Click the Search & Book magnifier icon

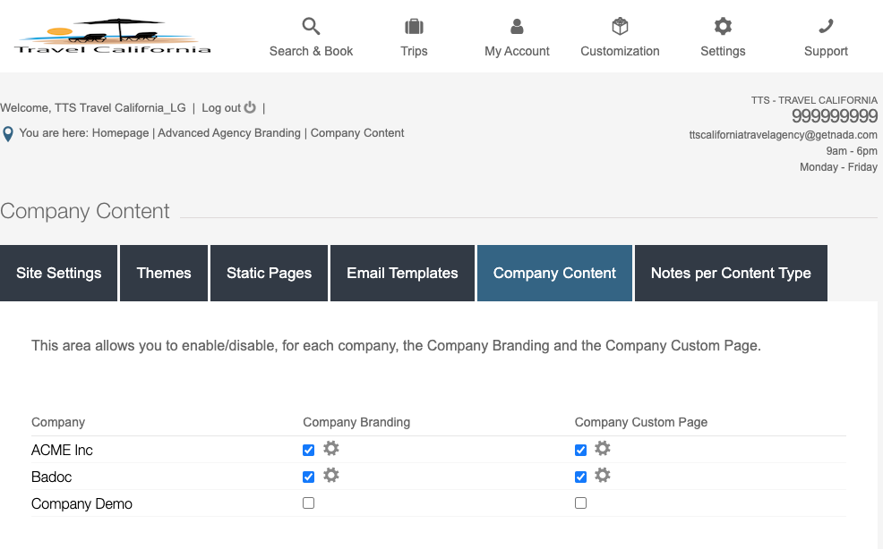point(311,26)
